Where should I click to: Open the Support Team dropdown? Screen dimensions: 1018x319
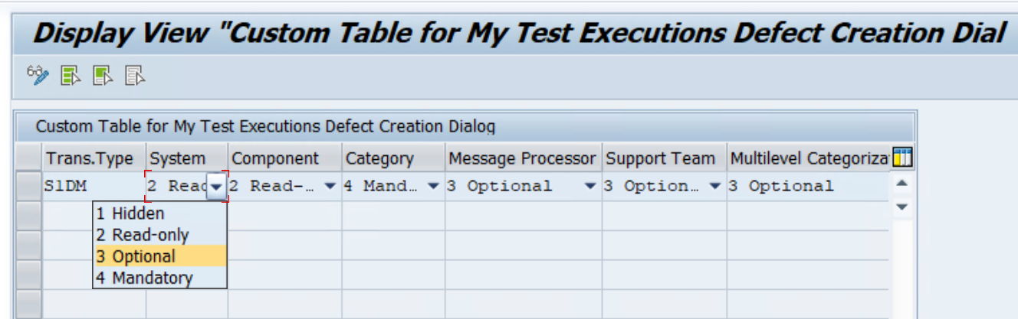(715, 186)
